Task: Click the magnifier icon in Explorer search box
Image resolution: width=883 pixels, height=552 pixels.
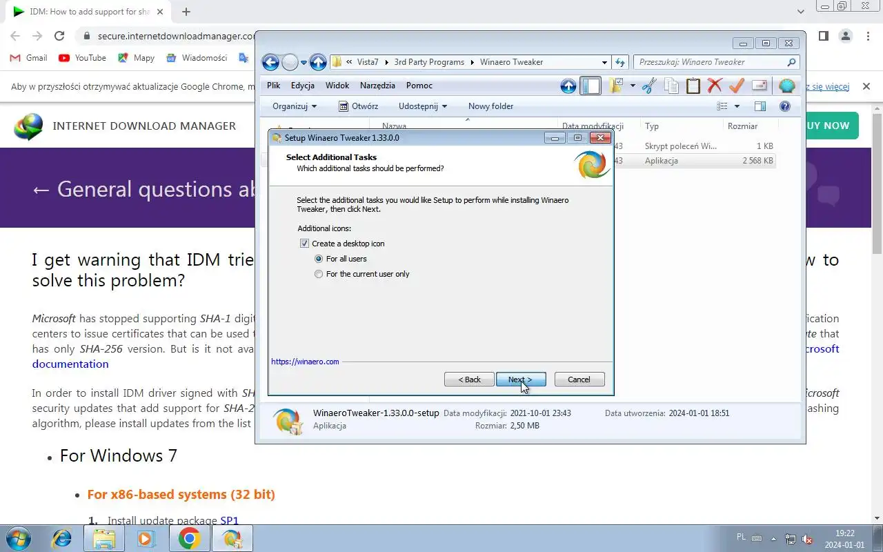Action: pos(791,62)
